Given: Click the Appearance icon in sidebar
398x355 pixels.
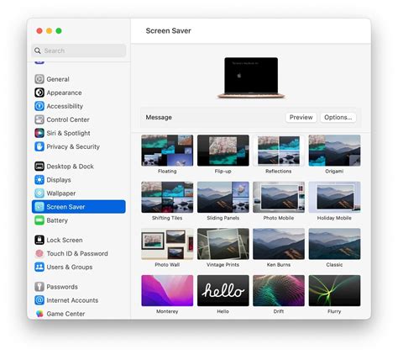Looking at the screenshot, I should point(39,93).
